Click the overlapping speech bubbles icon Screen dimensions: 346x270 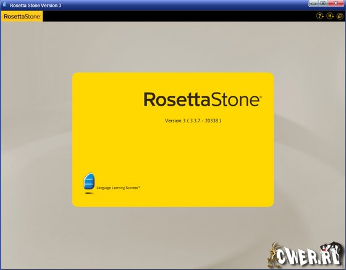click(x=340, y=16)
